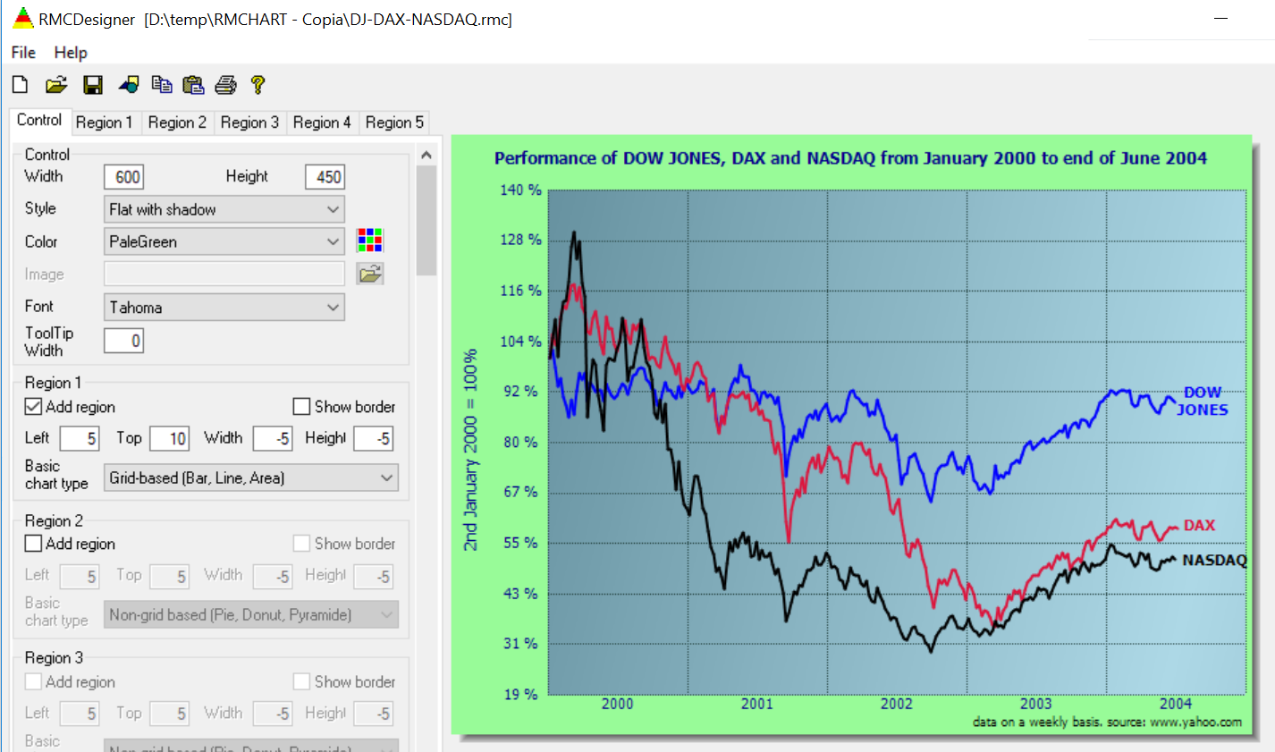Image resolution: width=1275 pixels, height=752 pixels.
Task: Click the settings panel scrollbar thumb
Action: [426, 221]
